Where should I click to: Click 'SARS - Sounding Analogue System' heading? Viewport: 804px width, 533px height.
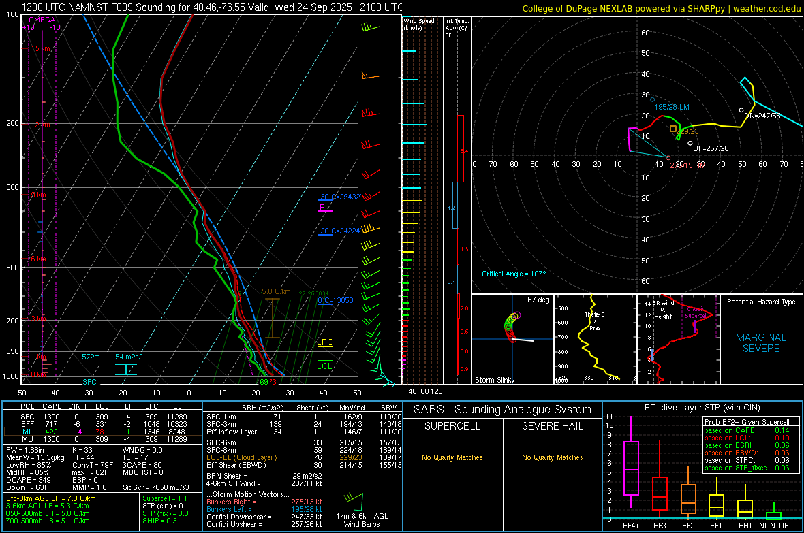point(503,410)
